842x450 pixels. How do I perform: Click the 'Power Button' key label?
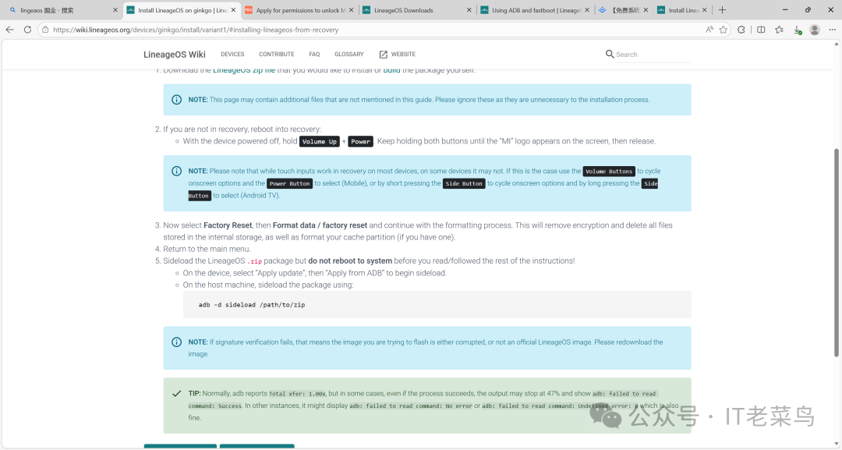289,183
